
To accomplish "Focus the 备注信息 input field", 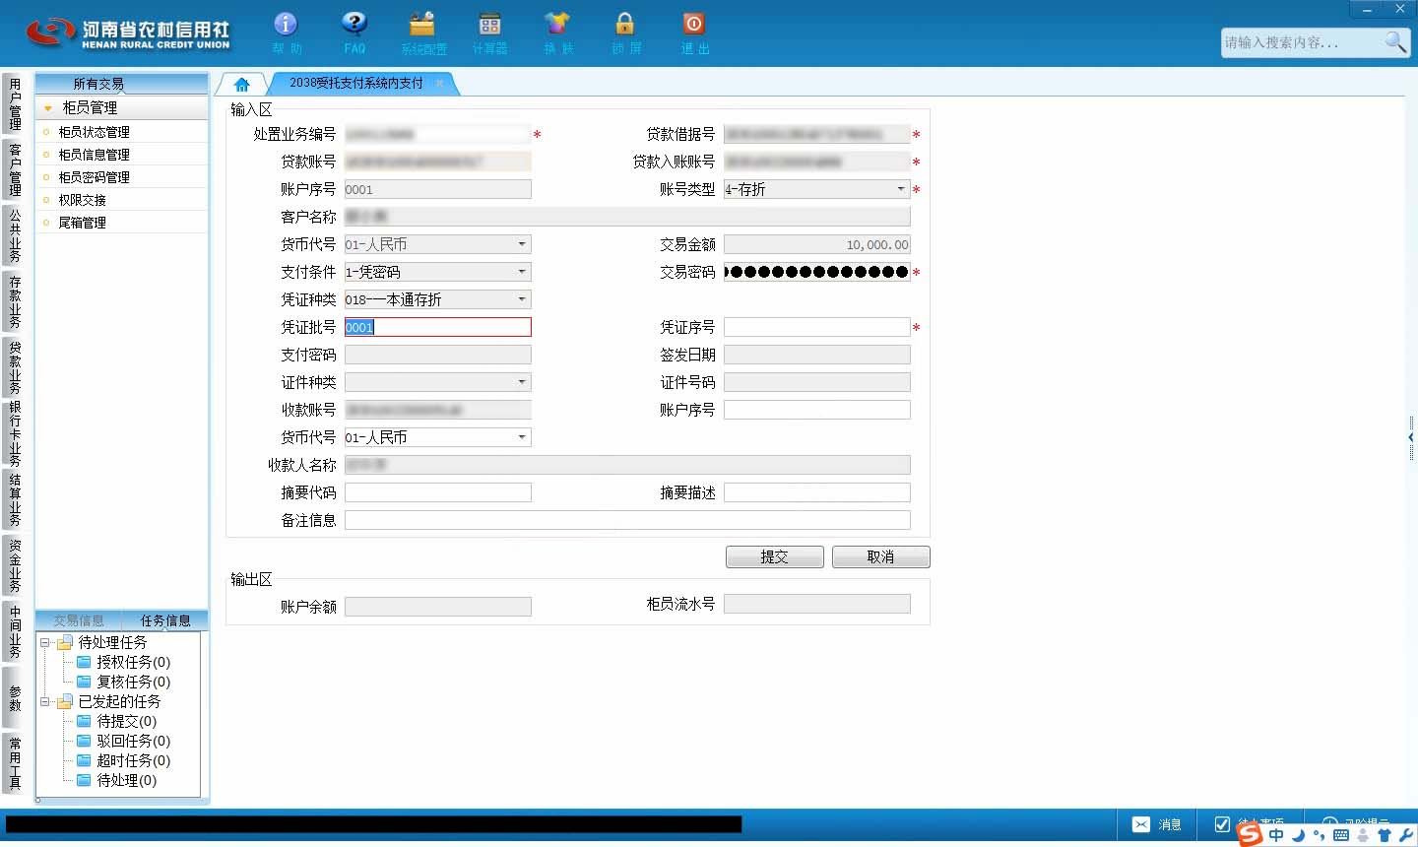I will click(627, 520).
